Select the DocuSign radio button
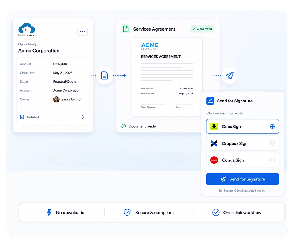 click(x=272, y=127)
